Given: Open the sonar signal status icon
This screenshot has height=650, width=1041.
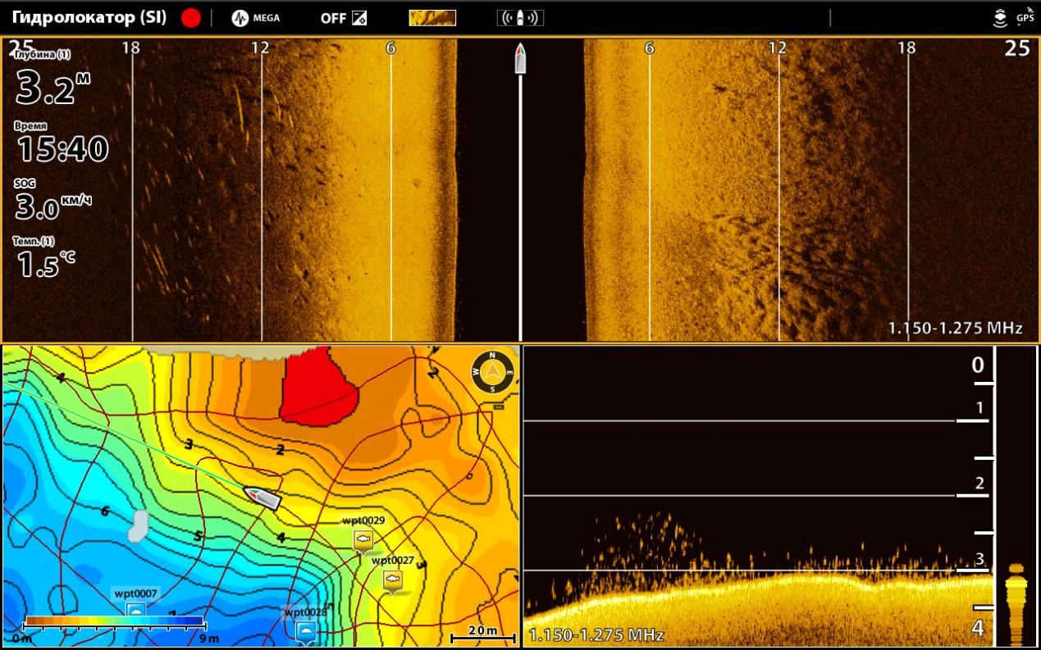Looking at the screenshot, I should coord(1000,18).
